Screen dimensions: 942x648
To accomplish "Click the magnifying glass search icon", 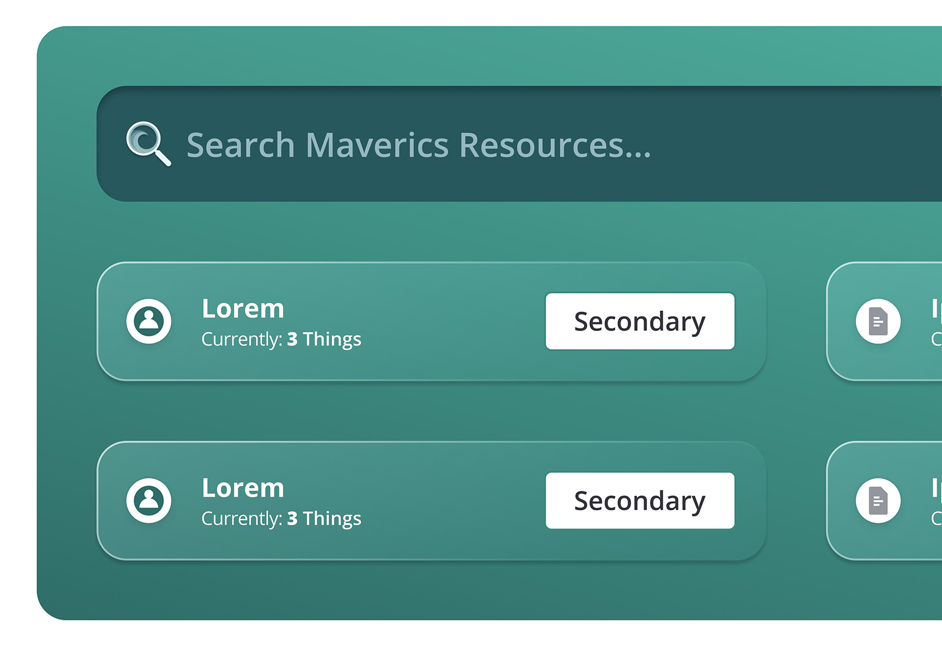I will 148,143.
